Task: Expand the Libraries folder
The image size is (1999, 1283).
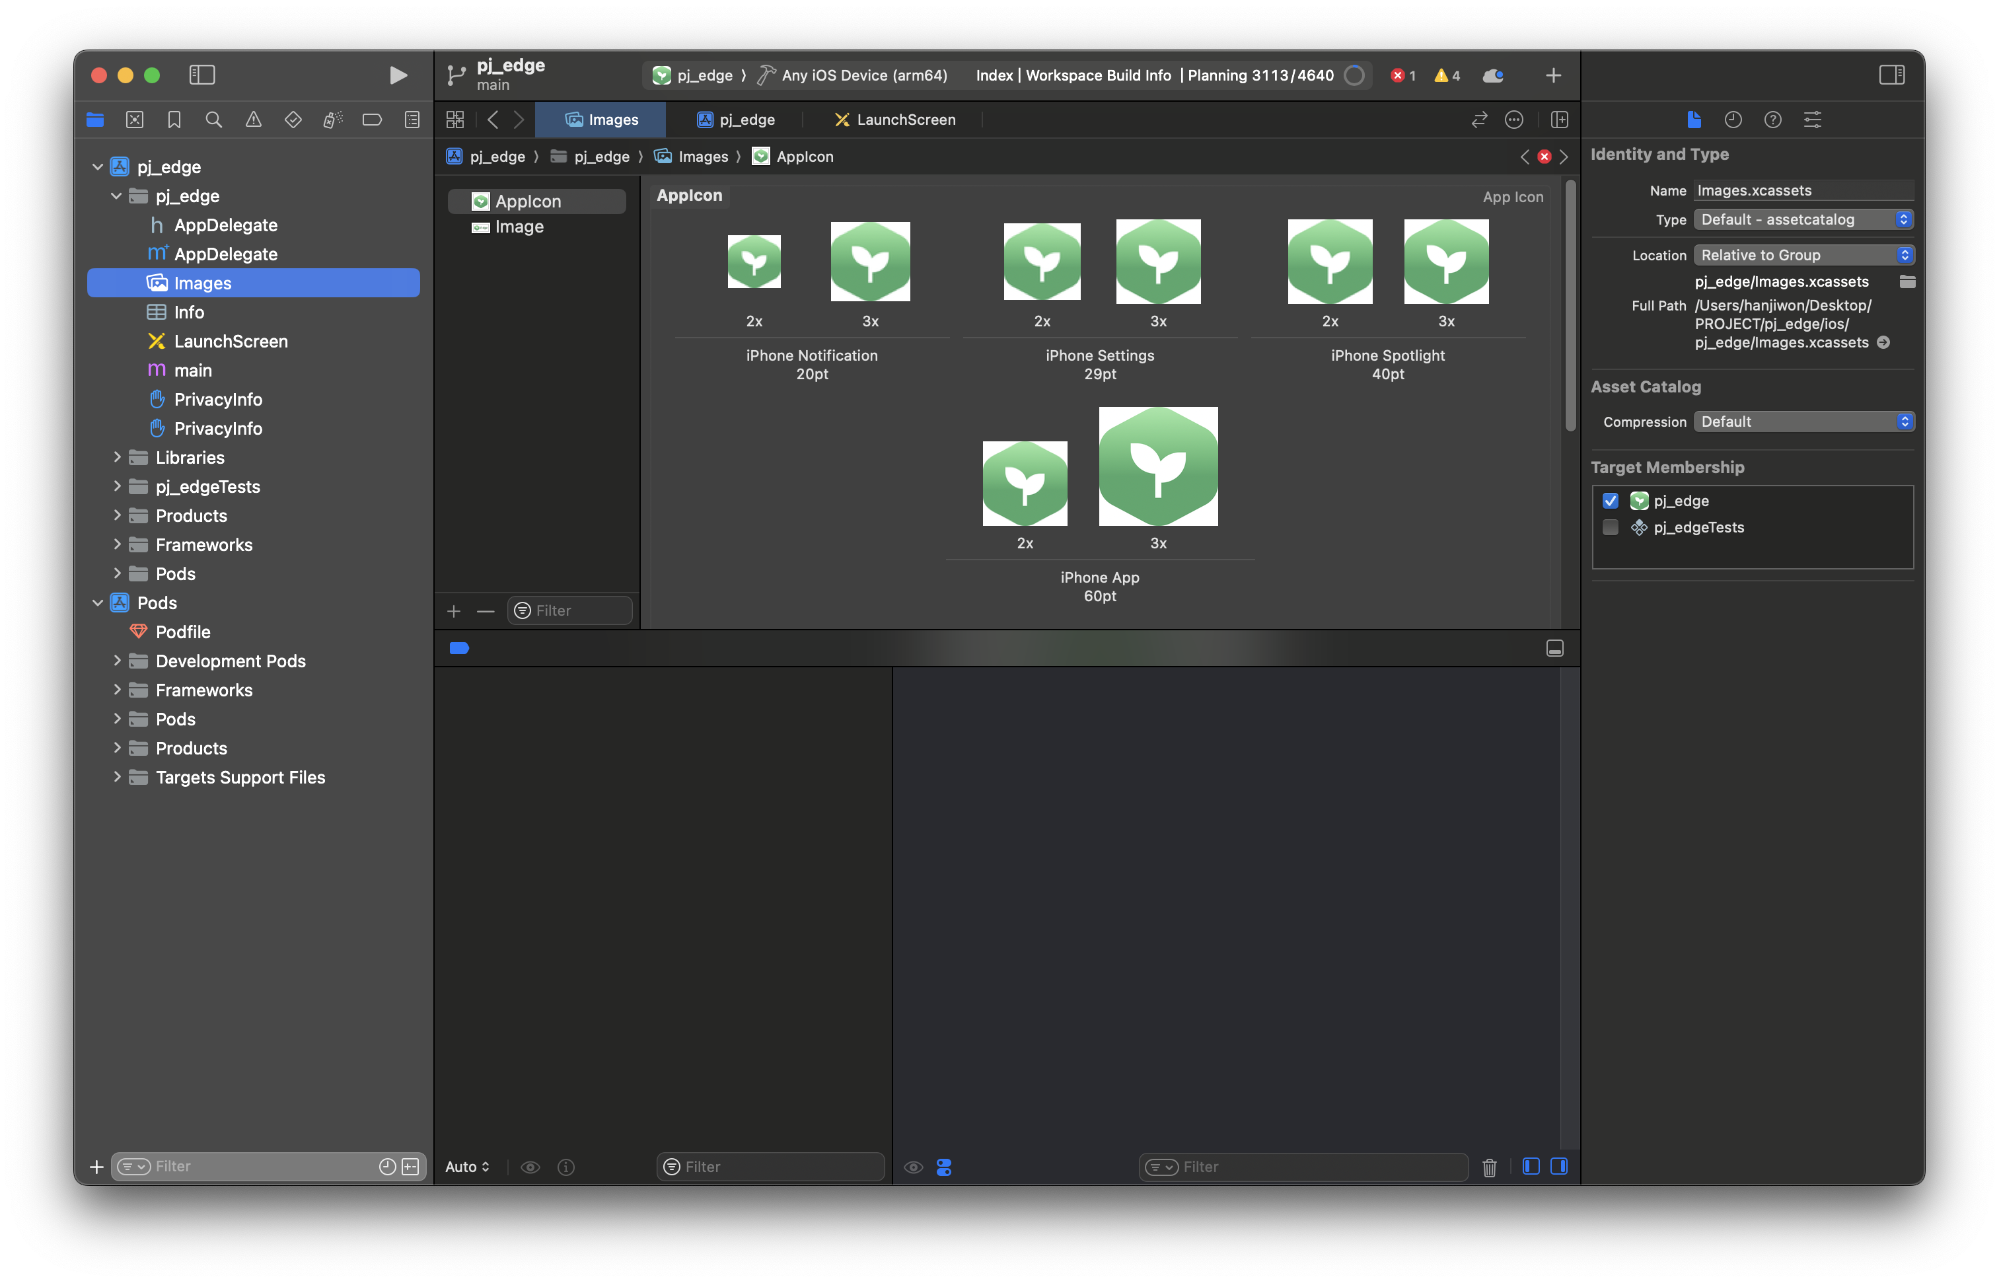Action: [117, 457]
